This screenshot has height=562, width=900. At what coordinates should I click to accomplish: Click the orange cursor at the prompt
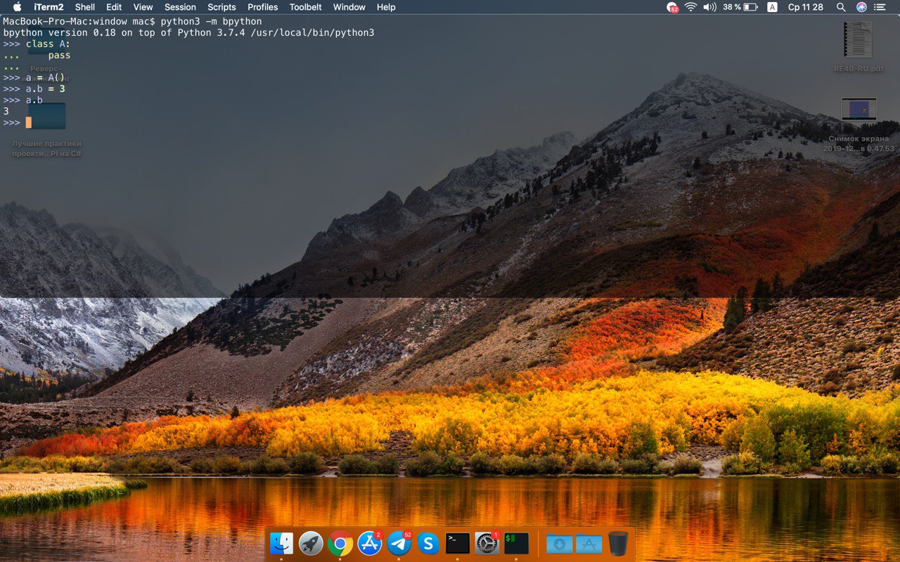click(x=29, y=122)
